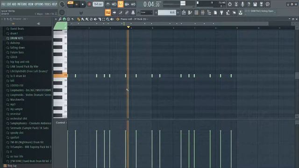Click the question mark help icon
Viewport: 299px width, 168px height.
point(249,4)
